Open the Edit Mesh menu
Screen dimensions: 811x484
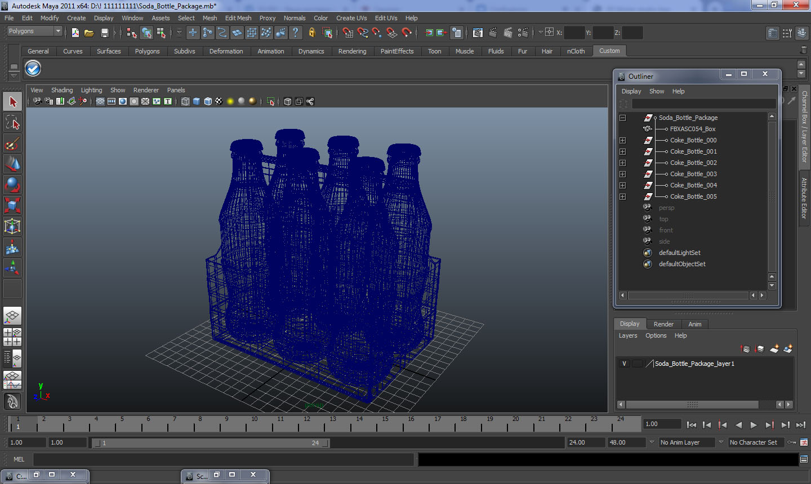pos(238,18)
